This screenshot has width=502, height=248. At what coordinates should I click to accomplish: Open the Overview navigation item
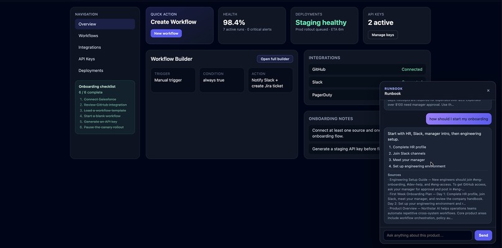[x=105, y=24]
